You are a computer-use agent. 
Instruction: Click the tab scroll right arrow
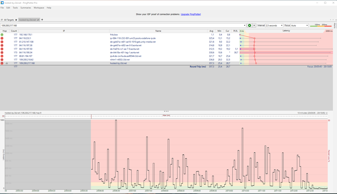(333, 20)
